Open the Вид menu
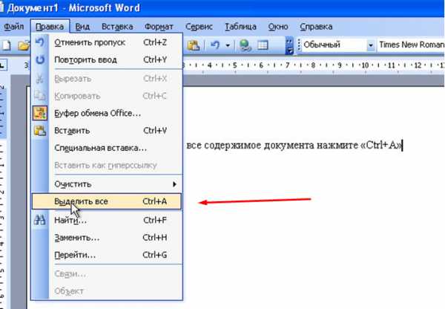Viewport: 445px width, 309px height. click(82, 27)
